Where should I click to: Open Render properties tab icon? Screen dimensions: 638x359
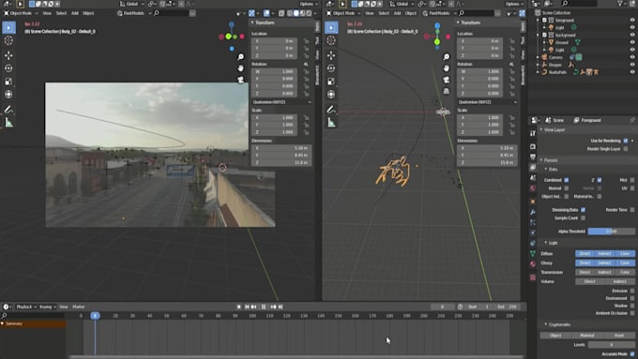533,146
